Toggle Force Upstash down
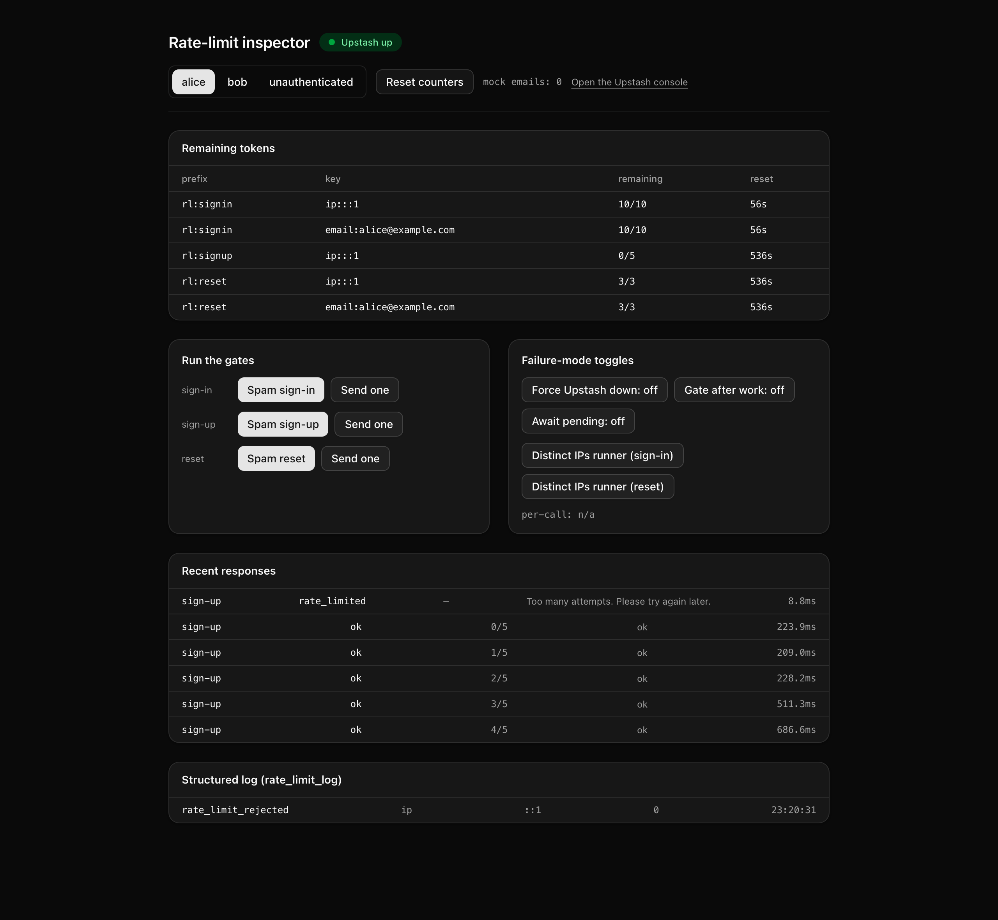The height and width of the screenshot is (920, 998). pyautogui.click(x=595, y=390)
